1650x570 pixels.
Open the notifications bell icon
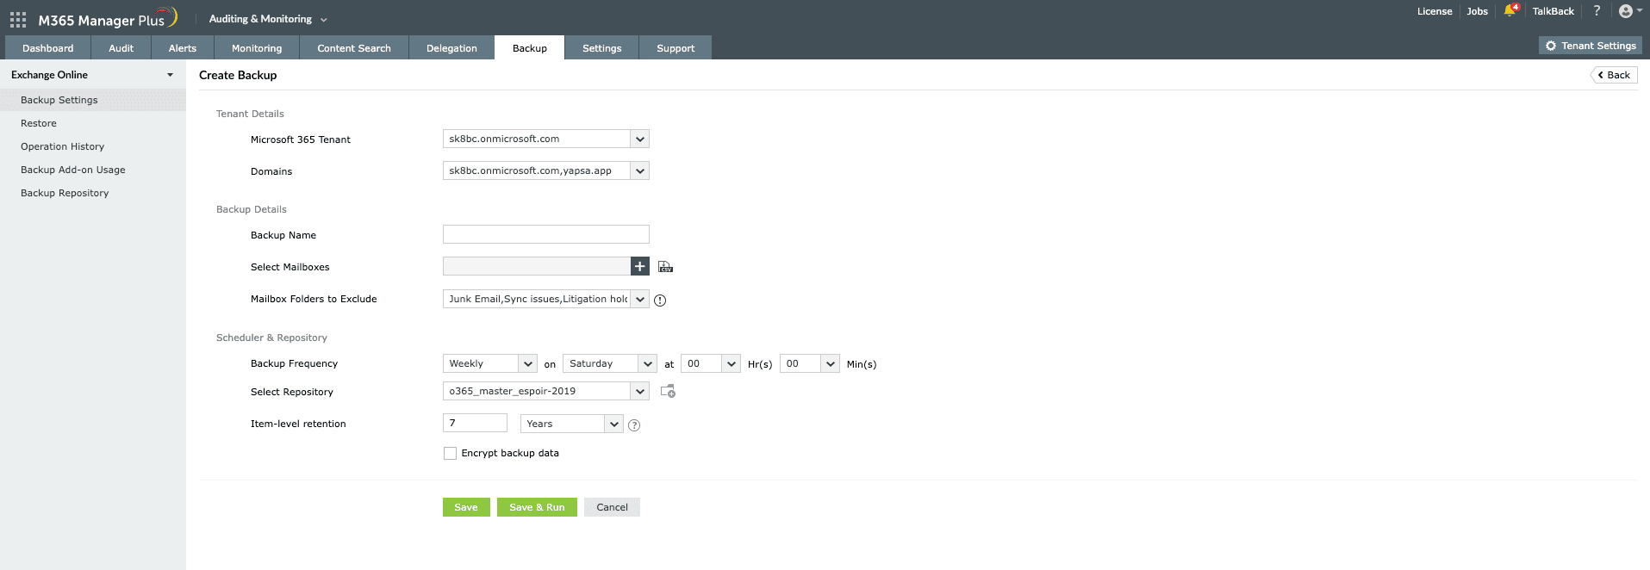click(1510, 10)
